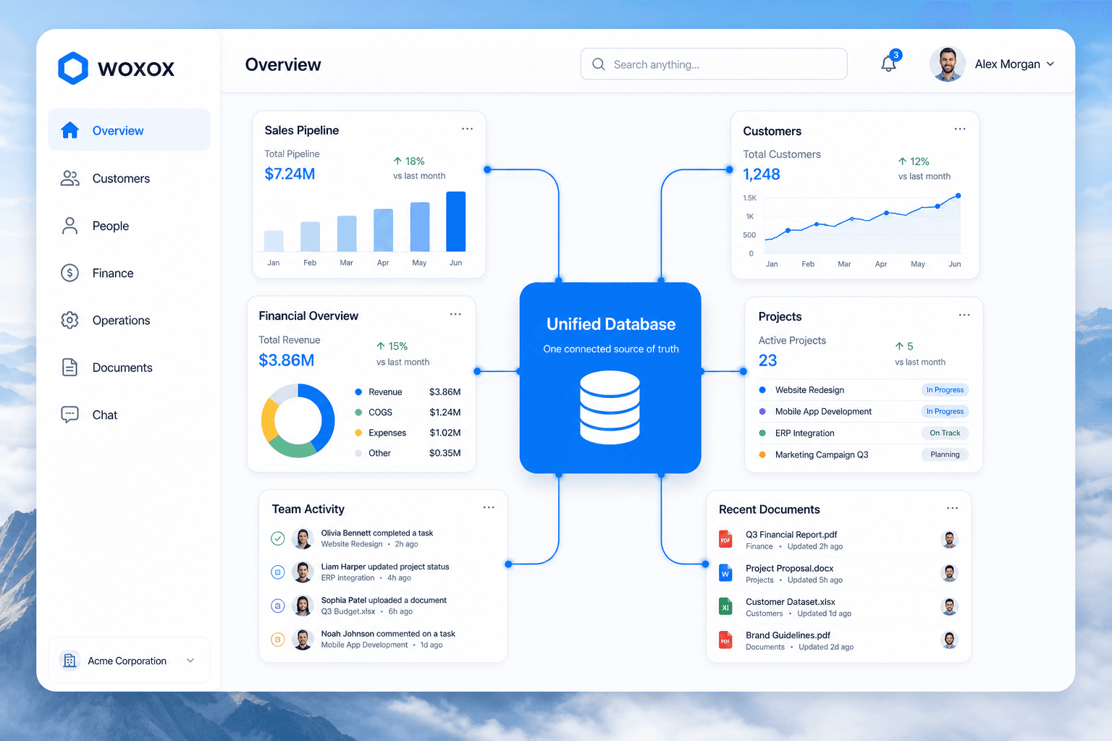This screenshot has height=741, width=1112.
Task: Open the People sidebar icon
Action: [x=70, y=226]
